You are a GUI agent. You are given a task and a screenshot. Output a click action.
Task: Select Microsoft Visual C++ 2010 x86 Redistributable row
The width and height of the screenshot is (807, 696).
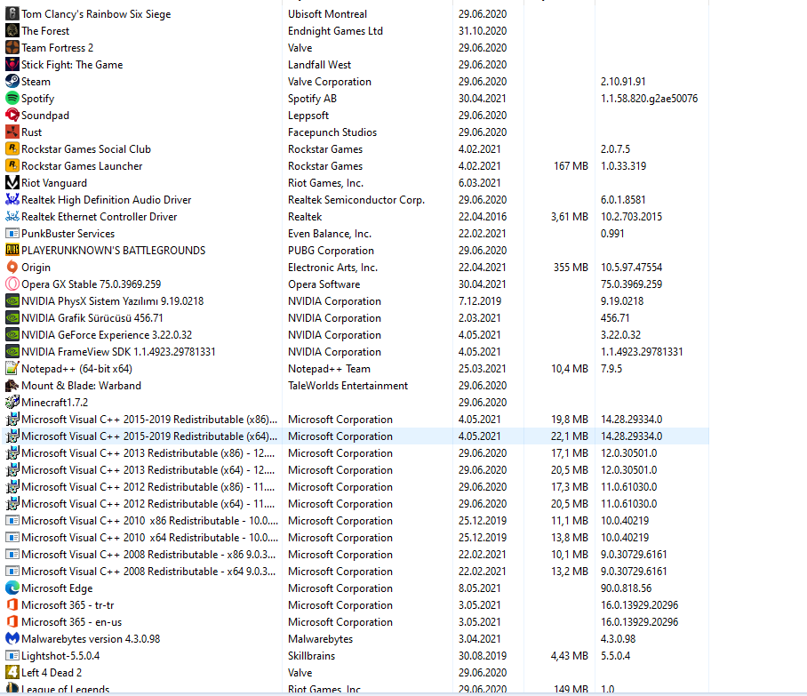coord(356,521)
